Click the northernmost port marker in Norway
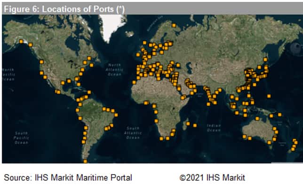 click(x=174, y=25)
